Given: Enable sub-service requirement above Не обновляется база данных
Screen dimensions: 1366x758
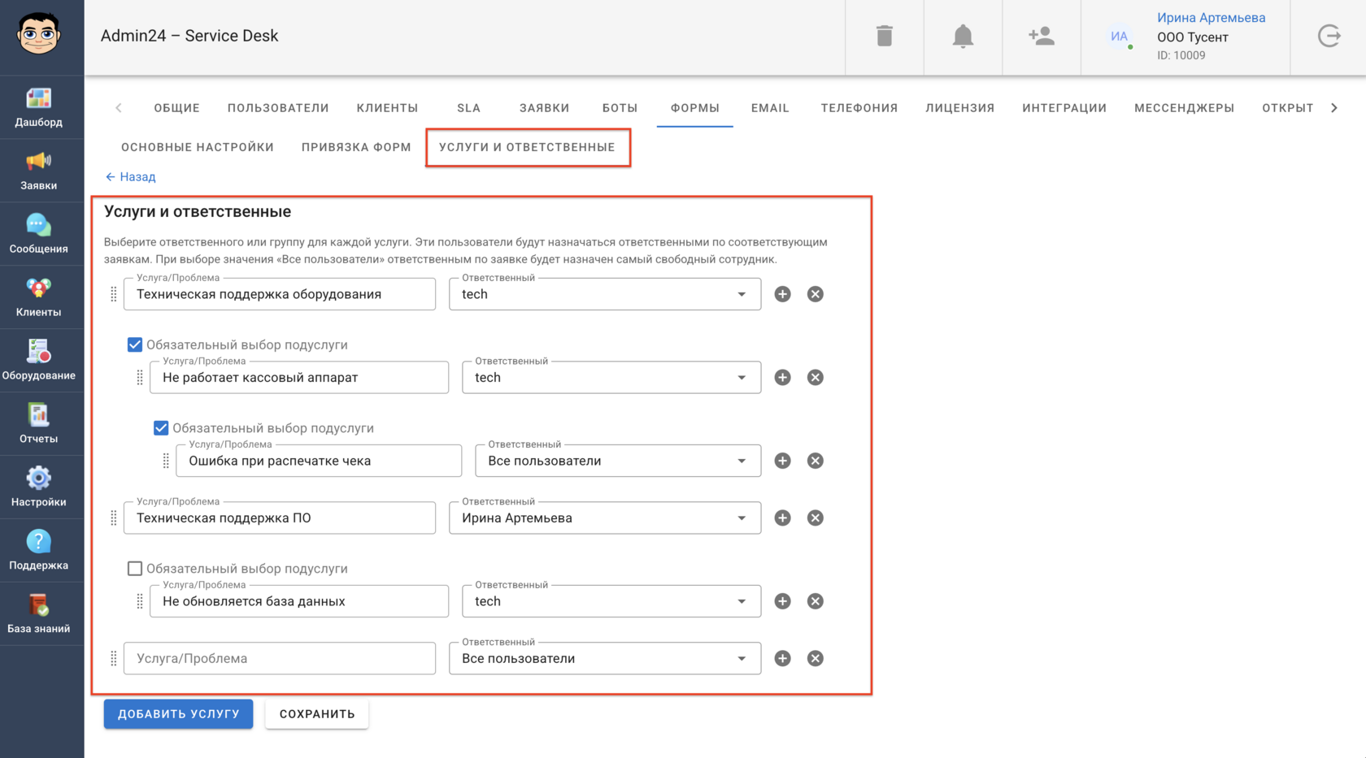Looking at the screenshot, I should (x=135, y=569).
